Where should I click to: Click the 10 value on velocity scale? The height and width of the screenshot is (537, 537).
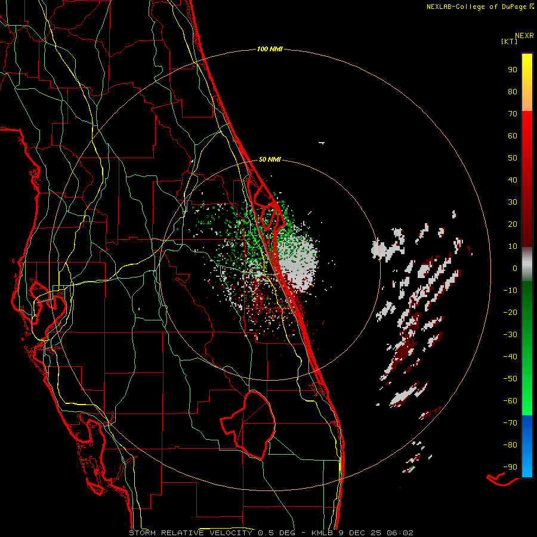coord(513,246)
